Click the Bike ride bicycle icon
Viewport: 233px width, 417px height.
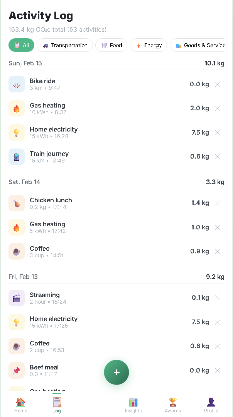pos(17,84)
